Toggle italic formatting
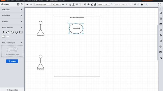 [66, 5]
